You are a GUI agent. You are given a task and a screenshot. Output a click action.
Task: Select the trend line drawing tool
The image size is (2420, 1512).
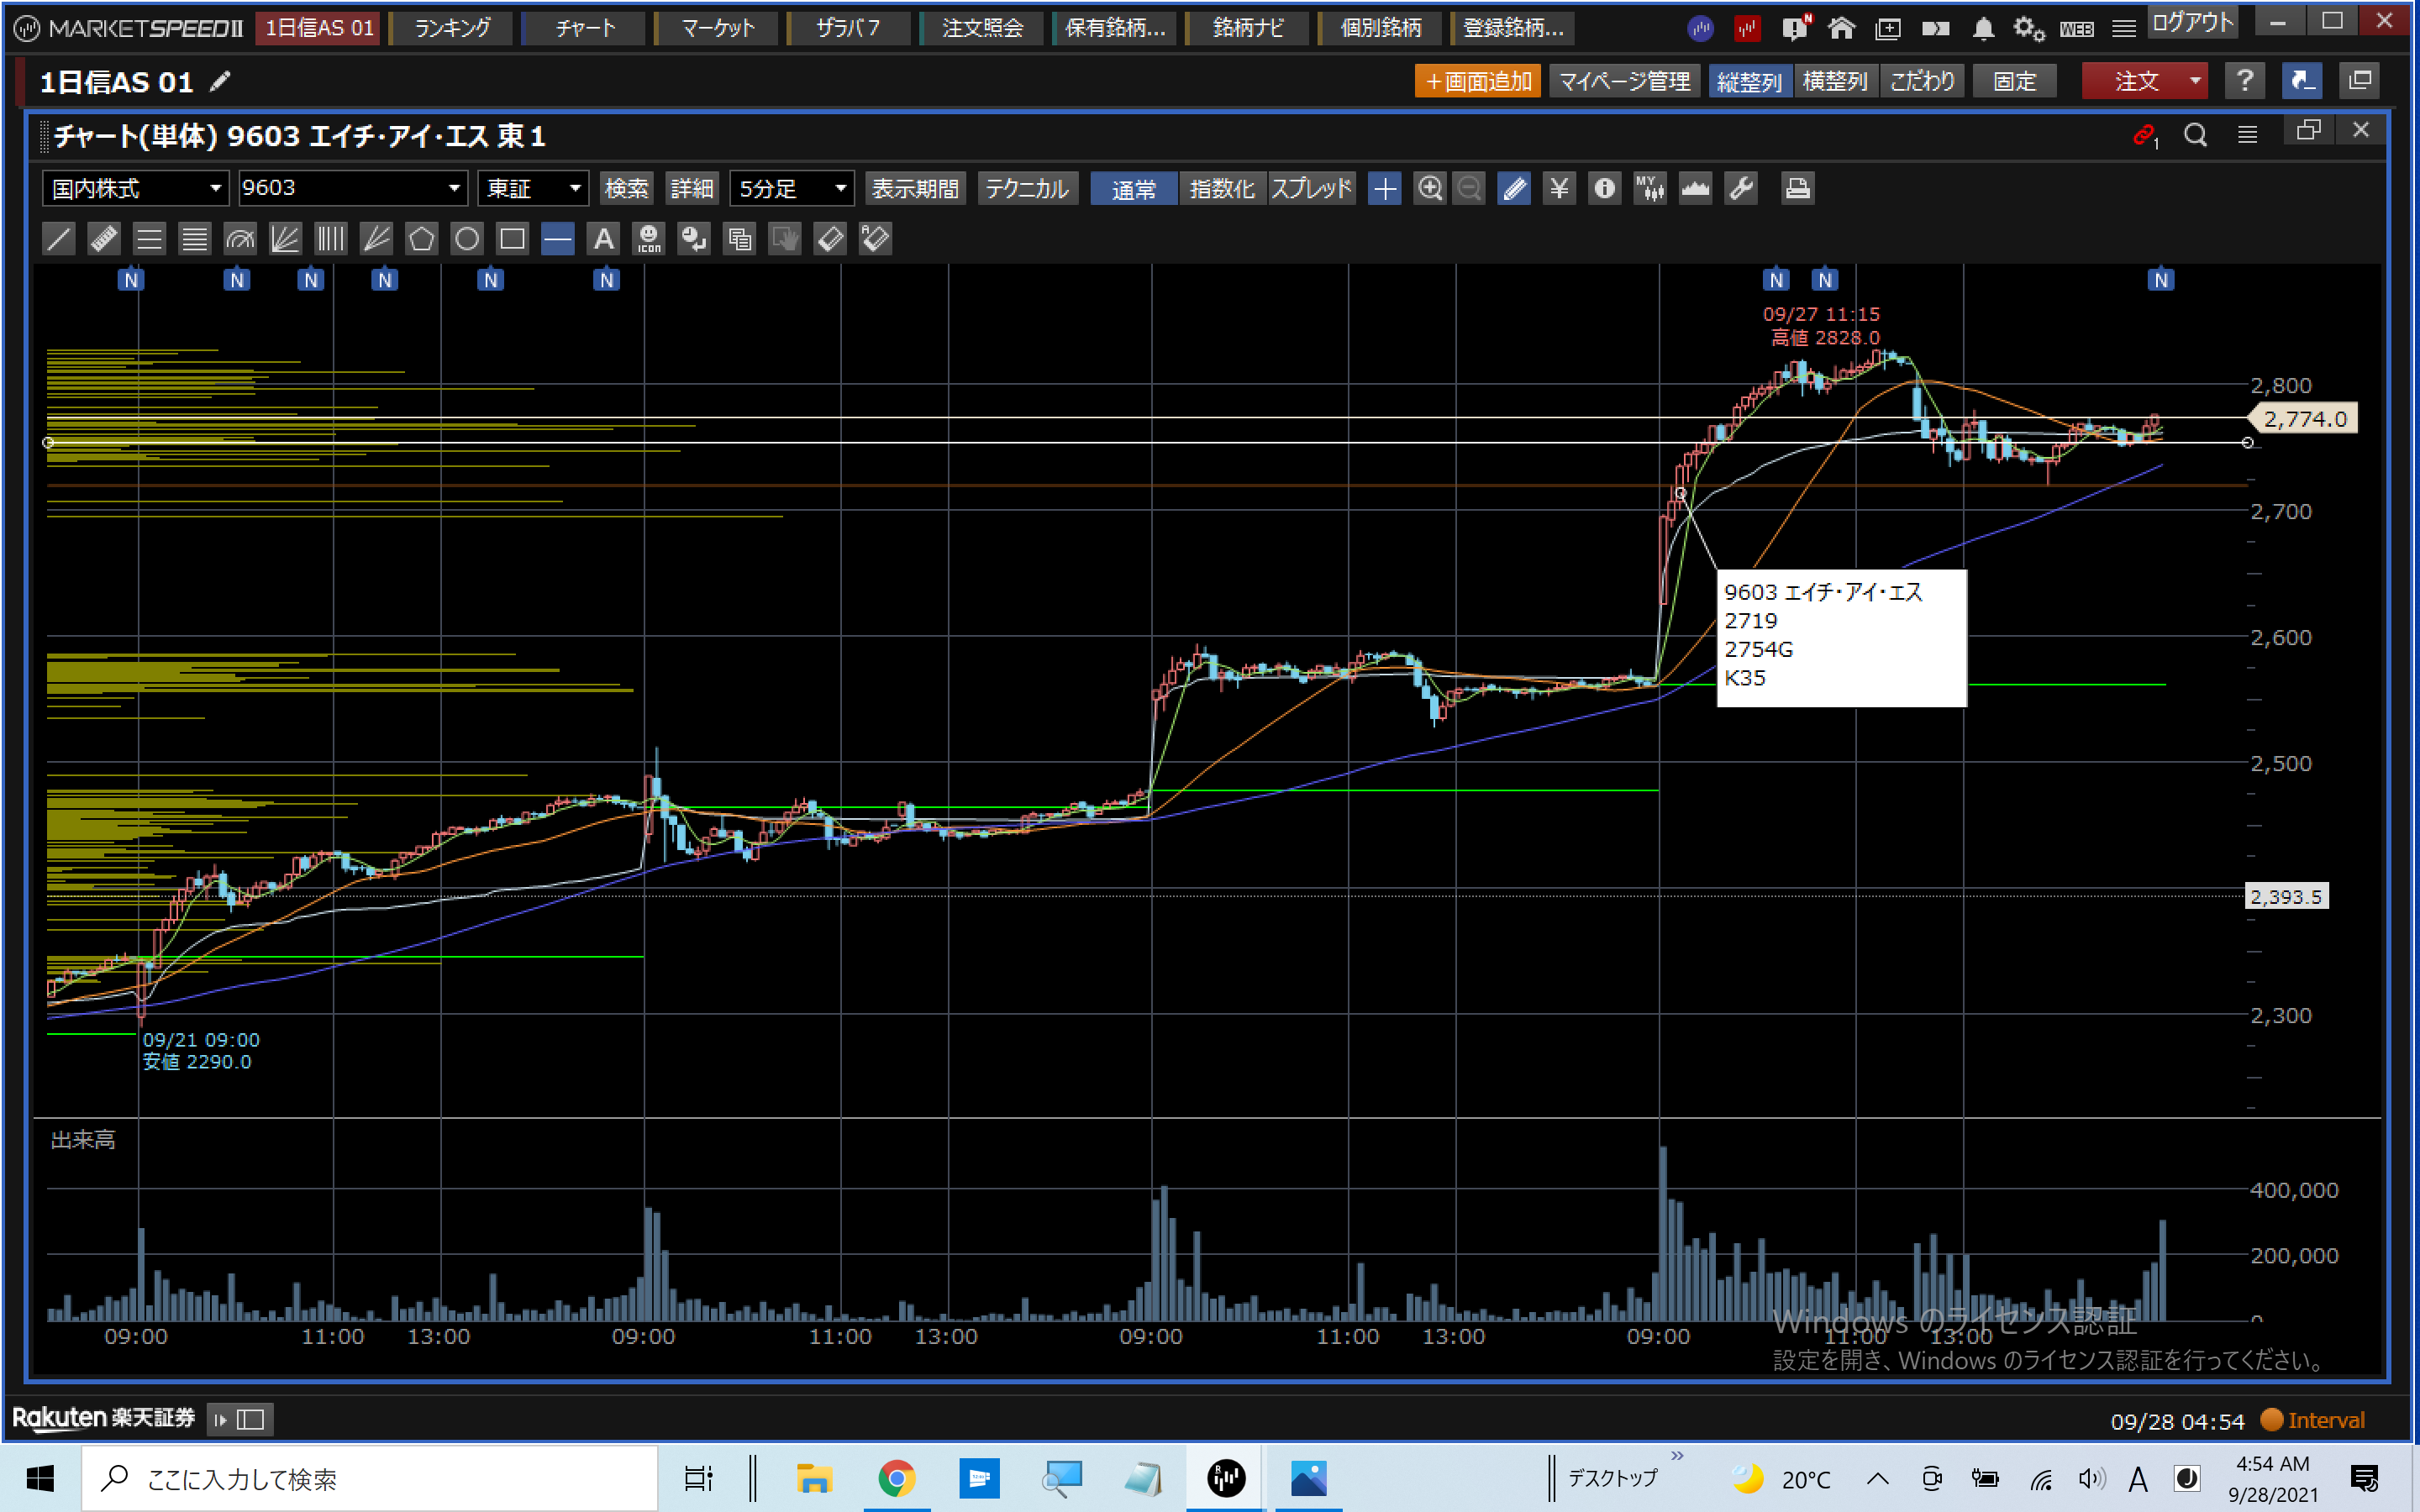pyautogui.click(x=59, y=239)
